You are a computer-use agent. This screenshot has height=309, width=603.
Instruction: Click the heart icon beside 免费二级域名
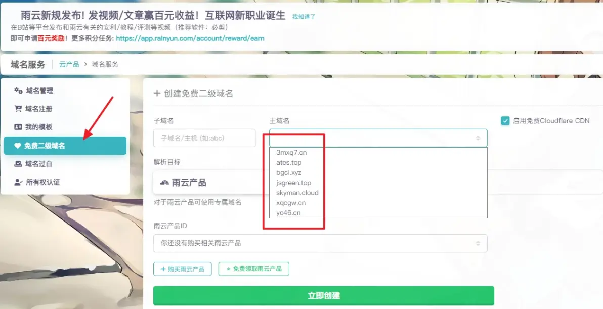pos(17,146)
